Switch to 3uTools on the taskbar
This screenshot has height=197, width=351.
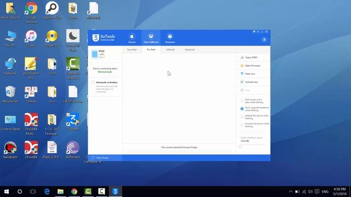[x=115, y=192]
